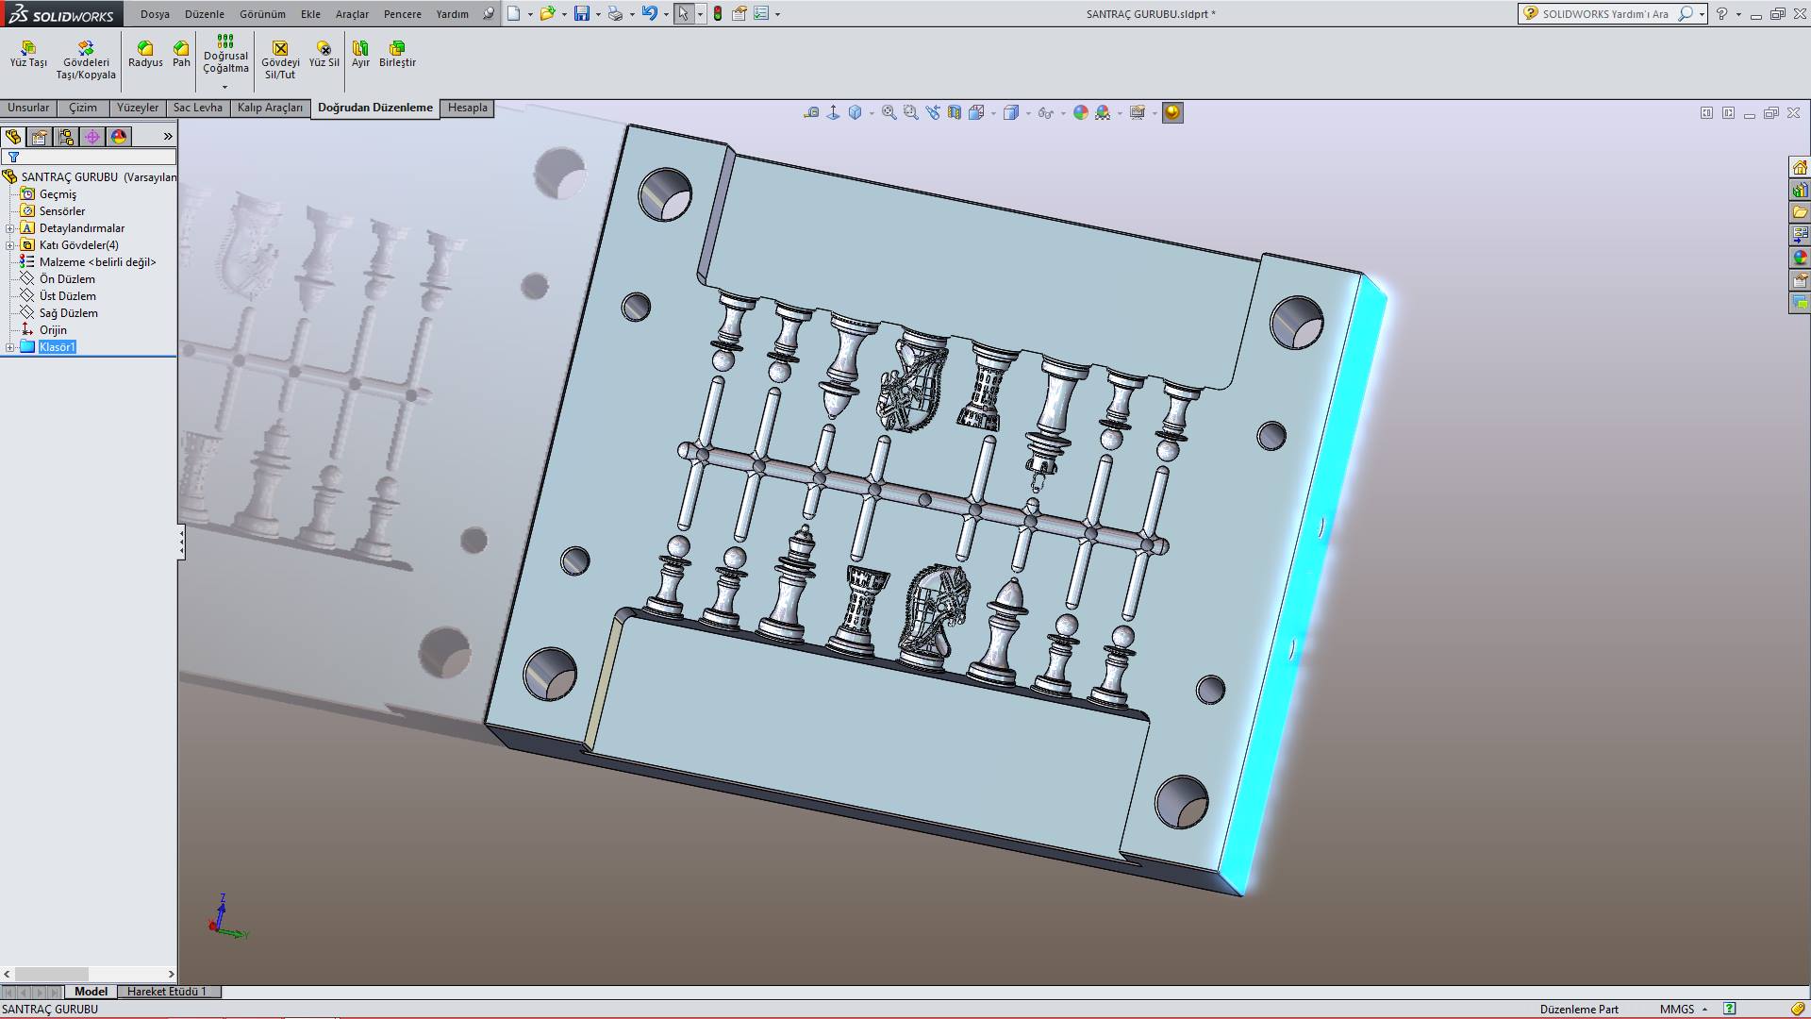Viewport: 1811px width, 1019px height.
Task: Select the Radyus fillet tool
Action: pyautogui.click(x=145, y=55)
